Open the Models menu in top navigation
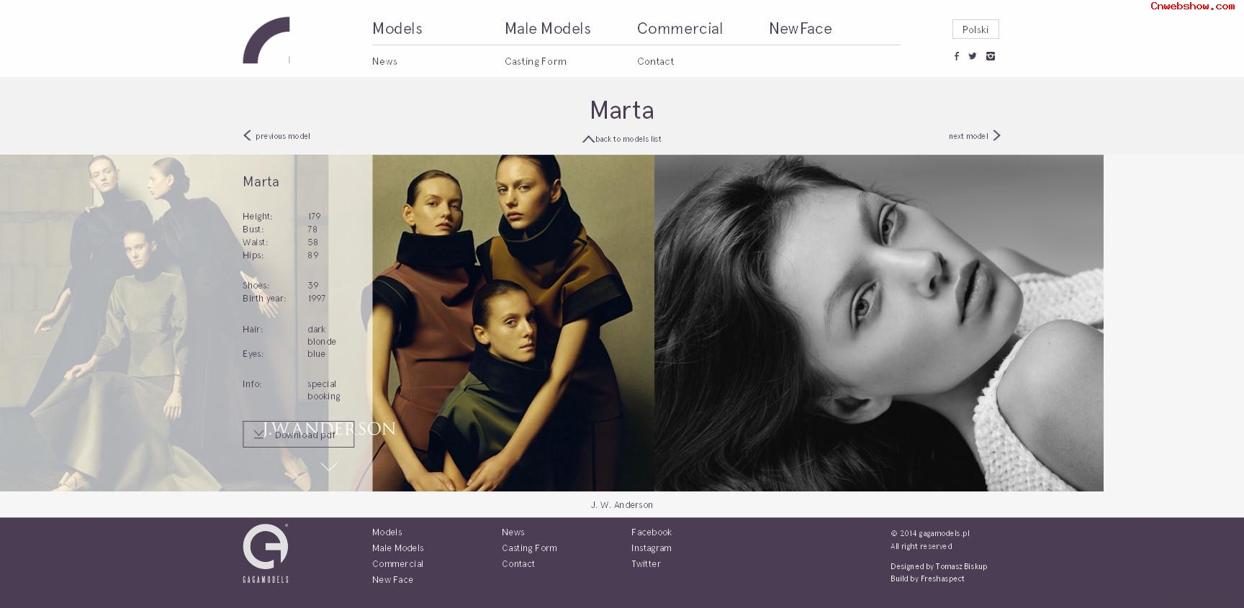The image size is (1244, 608). pyautogui.click(x=397, y=29)
